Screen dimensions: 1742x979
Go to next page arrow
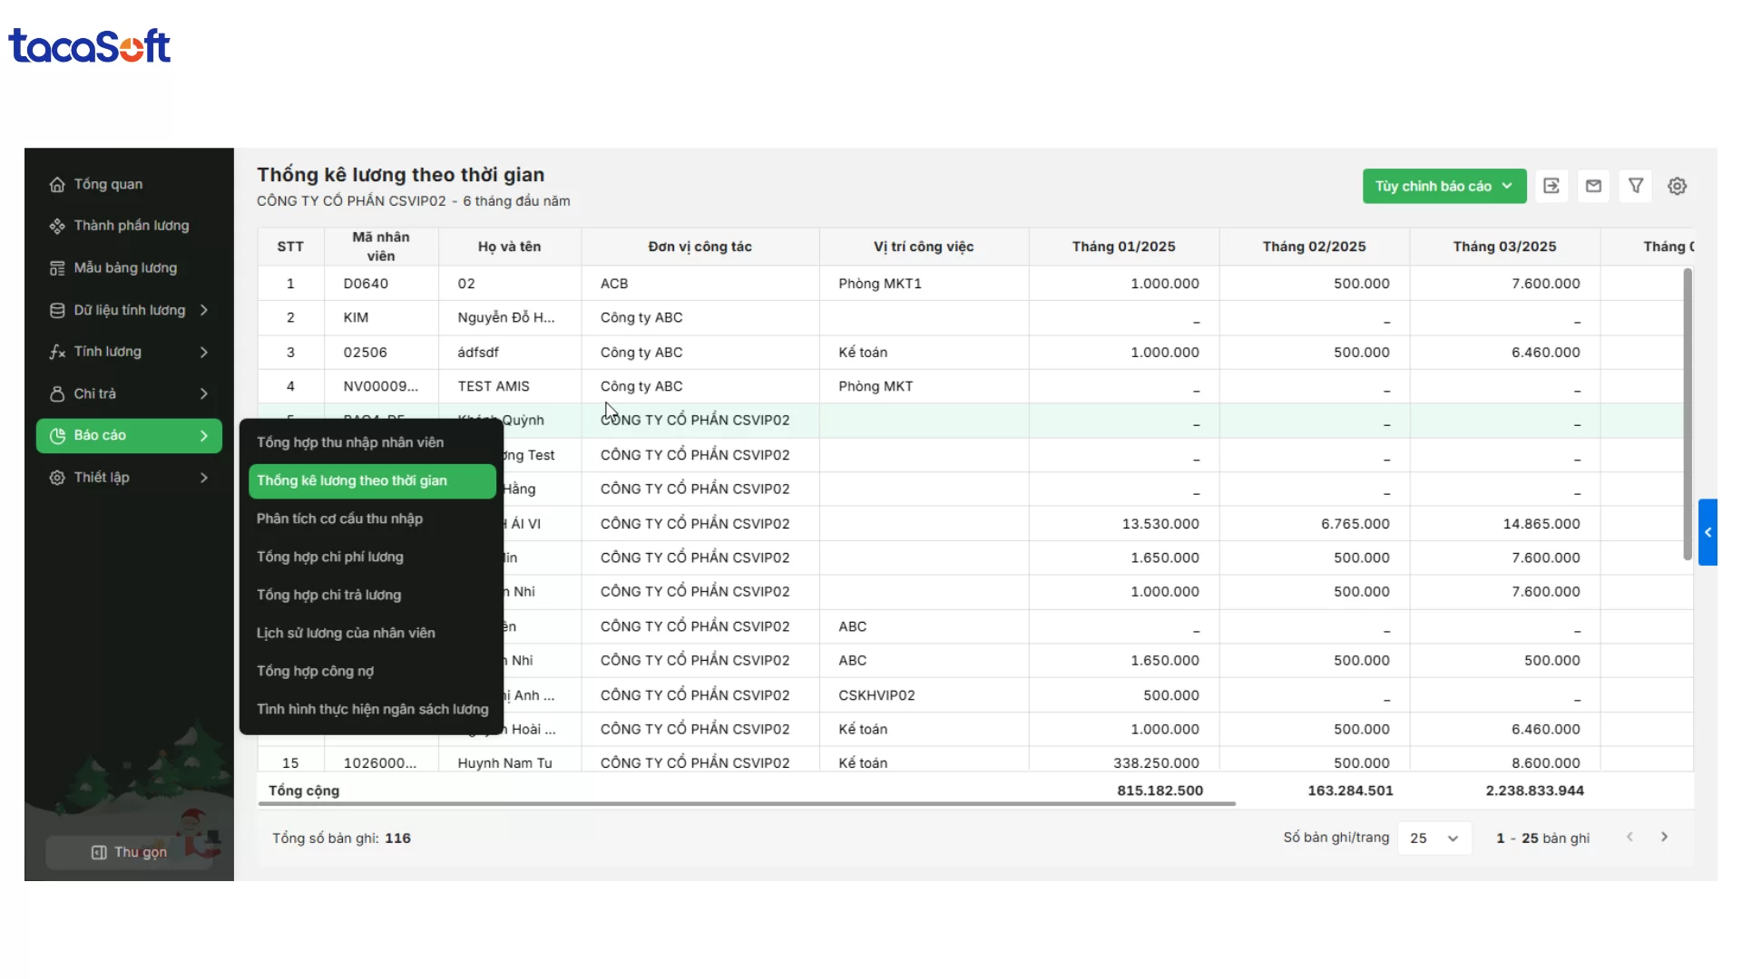pyautogui.click(x=1664, y=837)
